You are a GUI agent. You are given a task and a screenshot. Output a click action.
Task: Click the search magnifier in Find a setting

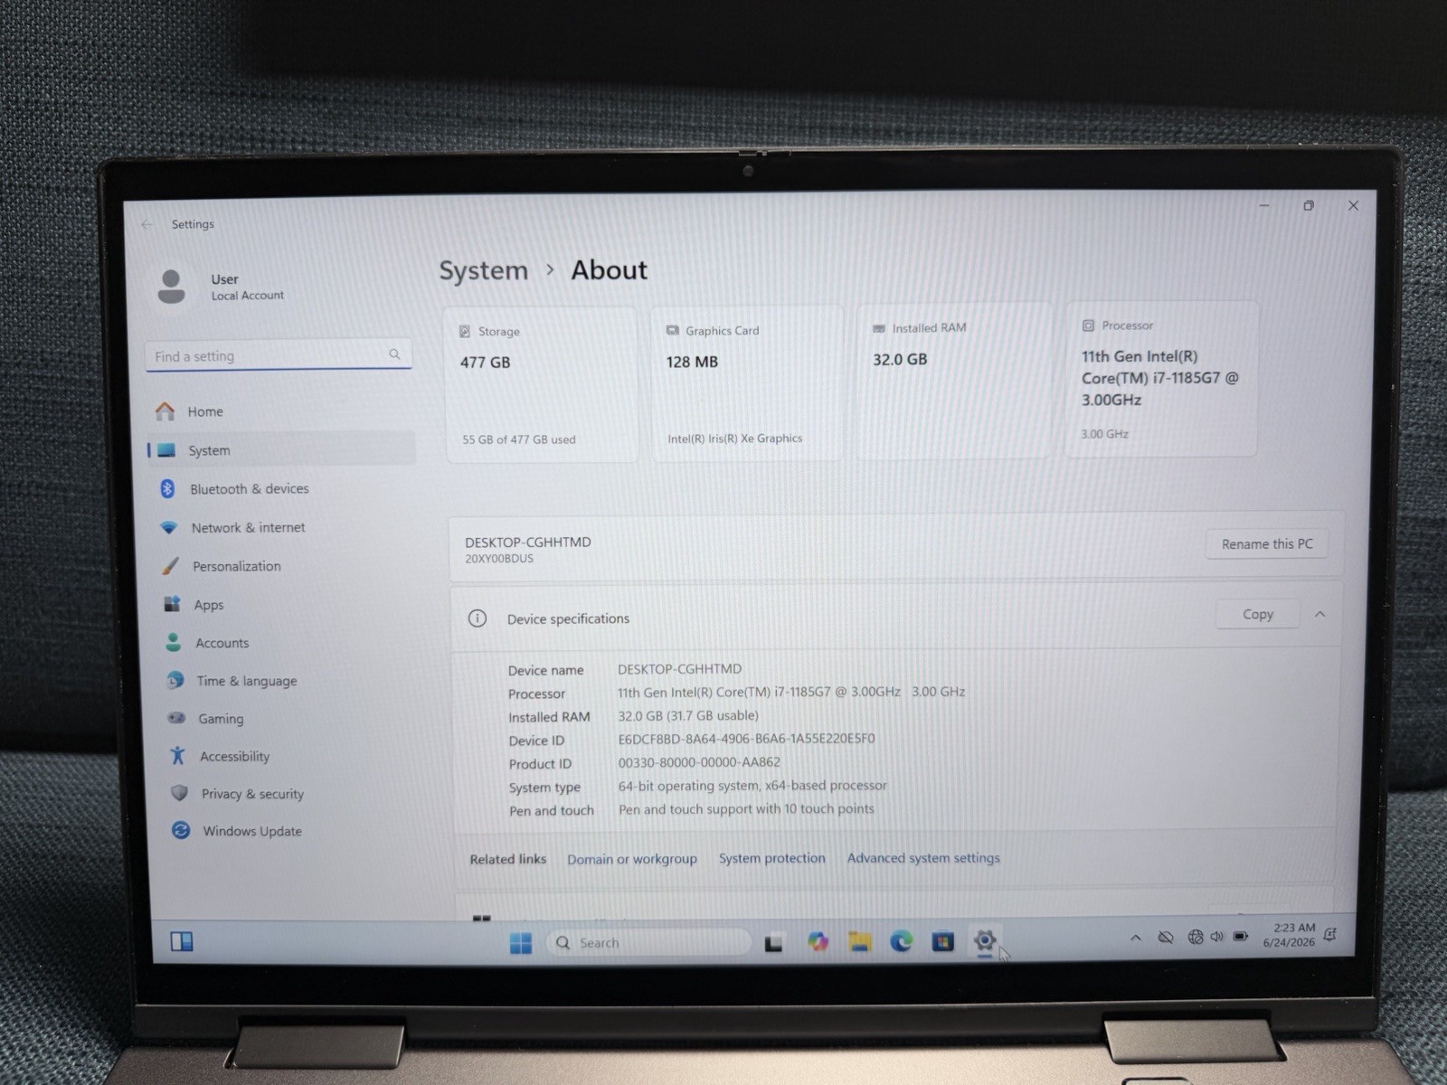tap(394, 354)
